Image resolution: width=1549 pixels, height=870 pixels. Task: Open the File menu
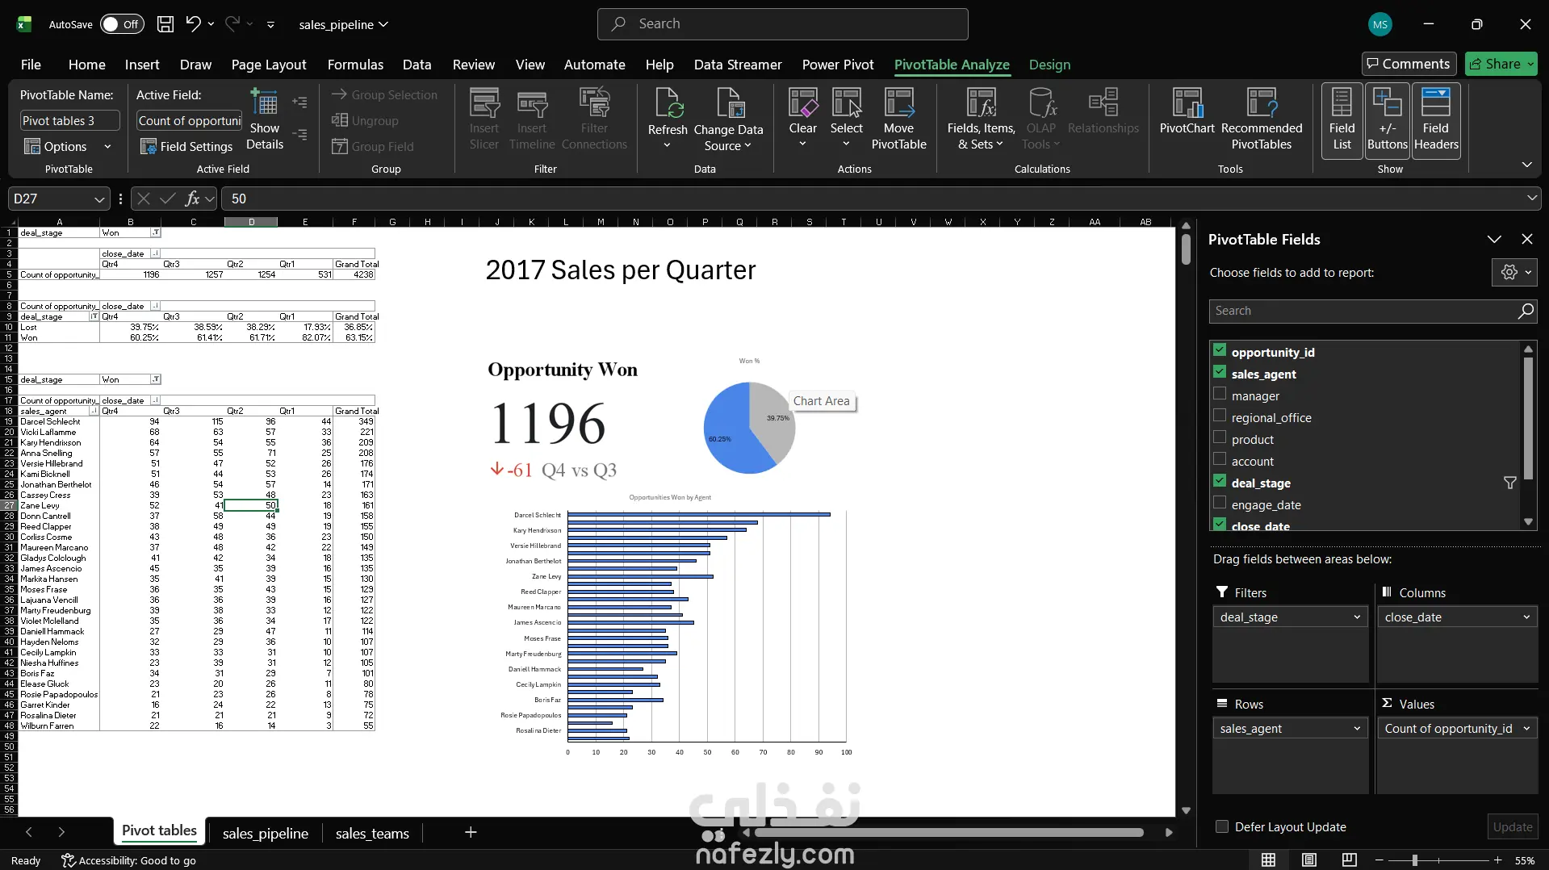31,65
